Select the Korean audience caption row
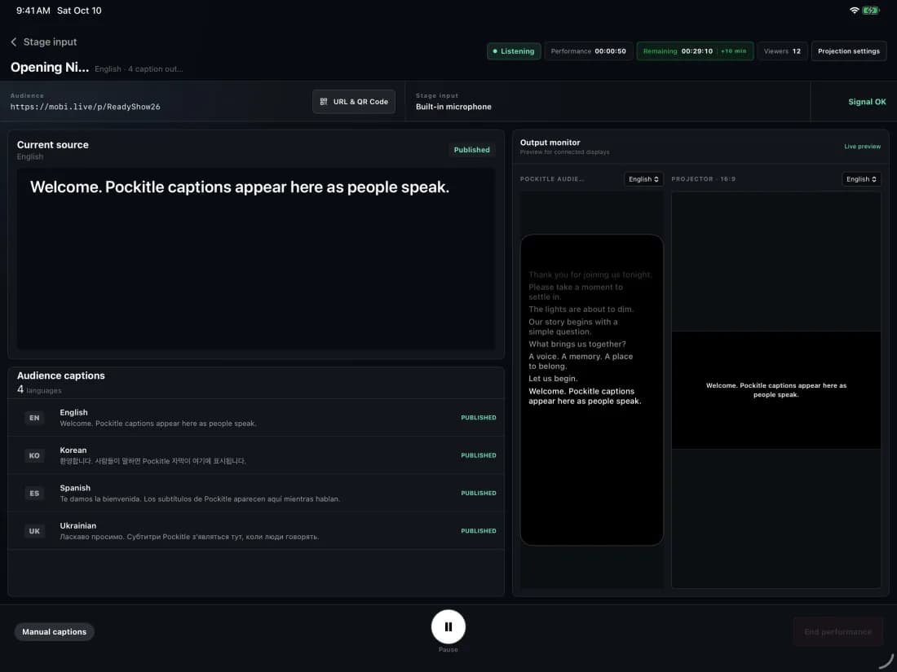Screen dimensions: 897x672 (256, 455)
